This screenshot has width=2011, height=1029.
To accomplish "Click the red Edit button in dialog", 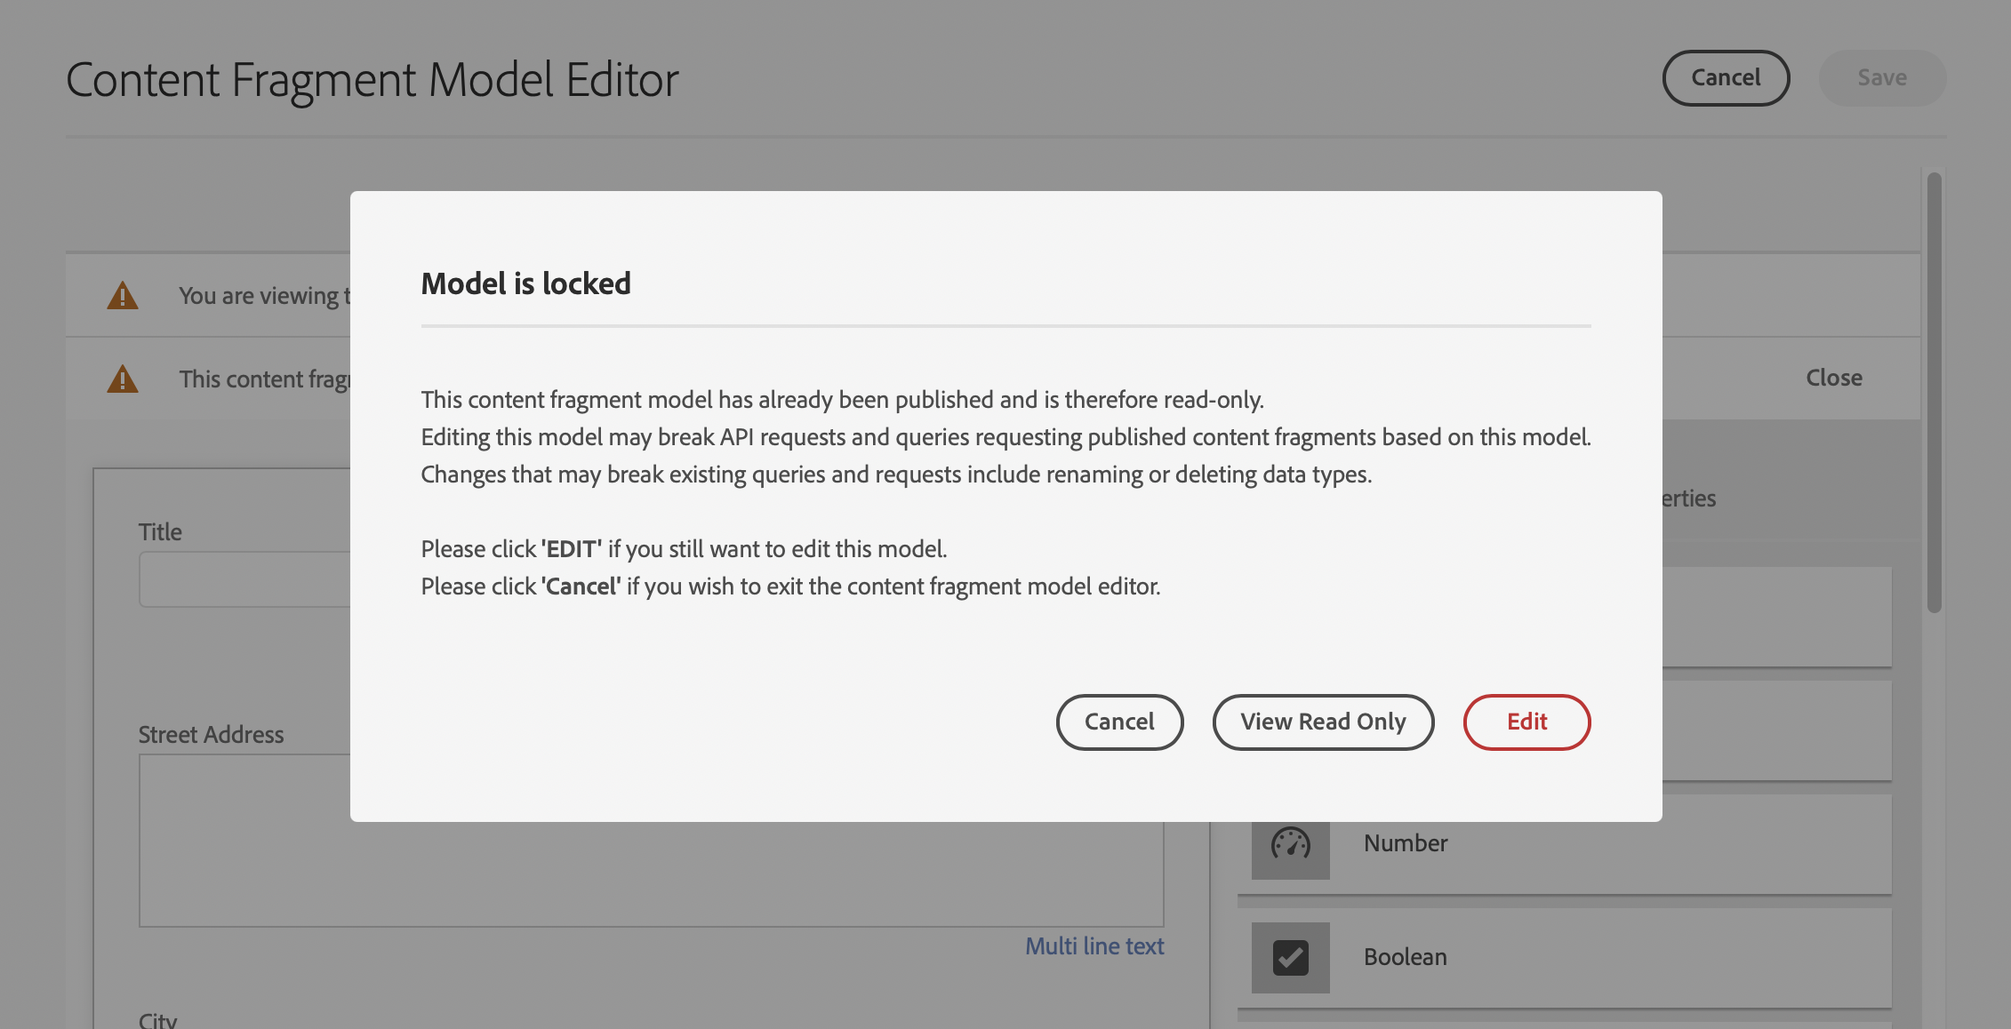I will pyautogui.click(x=1526, y=722).
